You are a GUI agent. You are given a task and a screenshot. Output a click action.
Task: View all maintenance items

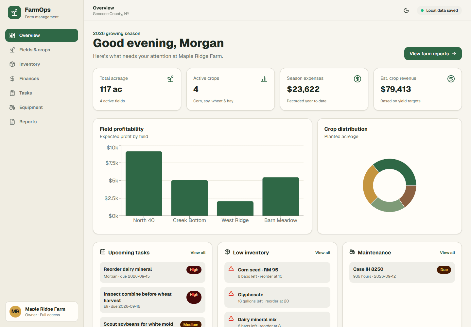[447, 253]
